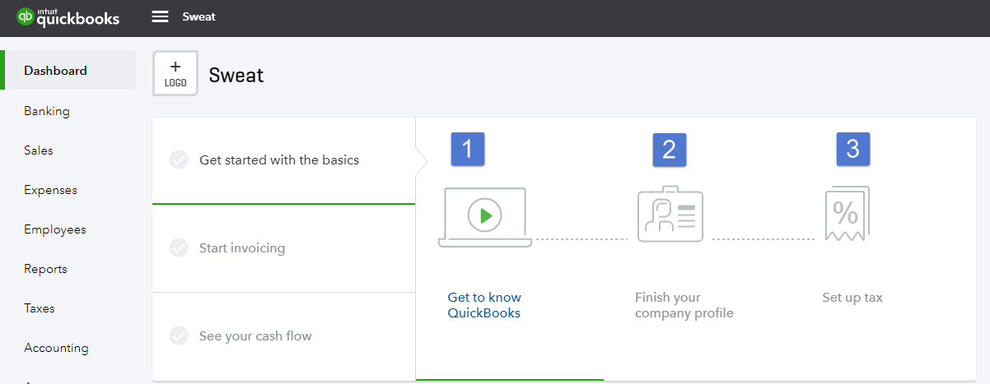This screenshot has width=990, height=384.
Task: Click the company profile ID badge icon
Action: click(x=670, y=213)
